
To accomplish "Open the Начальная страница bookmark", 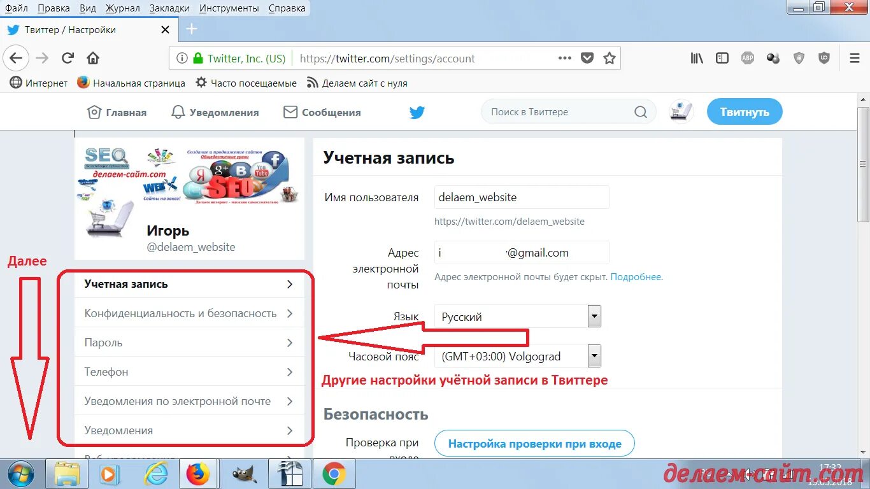I will point(131,83).
